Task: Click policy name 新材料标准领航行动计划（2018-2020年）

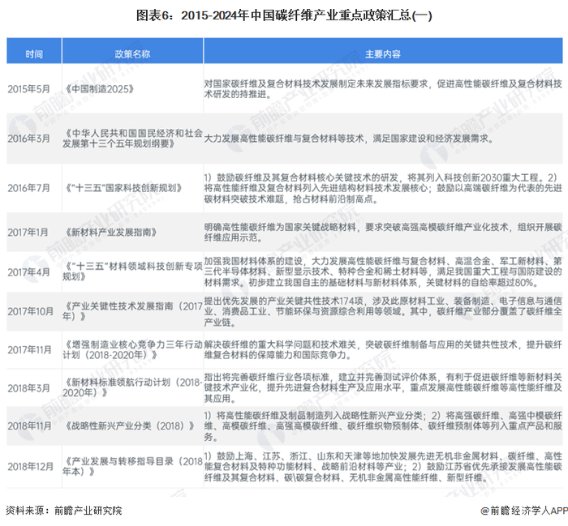Action: pyautogui.click(x=132, y=387)
